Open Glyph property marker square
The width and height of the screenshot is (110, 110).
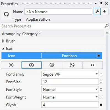101,105
